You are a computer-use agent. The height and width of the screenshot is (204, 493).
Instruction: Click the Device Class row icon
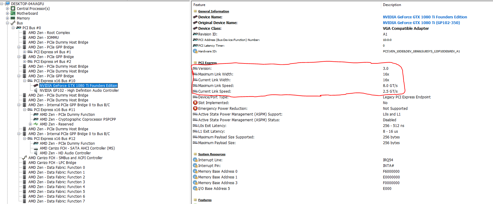[x=195, y=28]
